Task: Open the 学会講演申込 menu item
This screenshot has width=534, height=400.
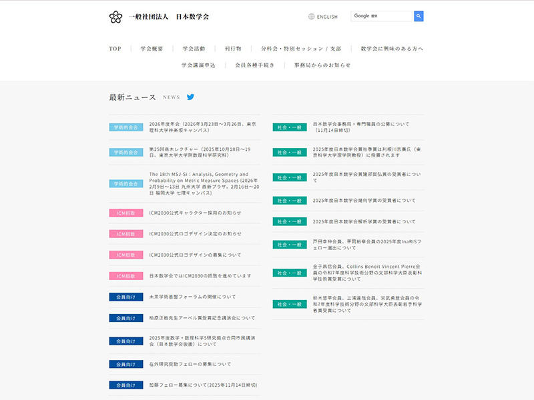Action: tap(198, 65)
